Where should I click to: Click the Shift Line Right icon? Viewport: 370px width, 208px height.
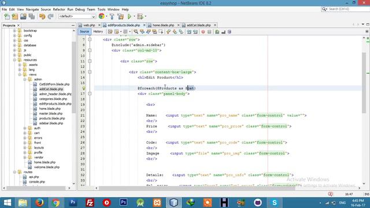[195, 32]
